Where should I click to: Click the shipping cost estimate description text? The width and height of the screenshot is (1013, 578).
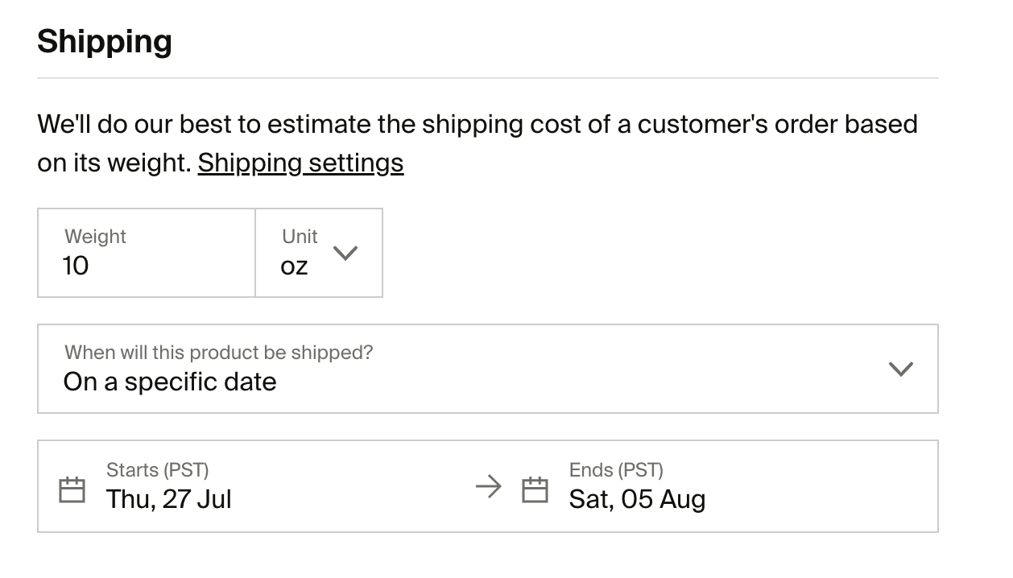pyautogui.click(x=478, y=143)
